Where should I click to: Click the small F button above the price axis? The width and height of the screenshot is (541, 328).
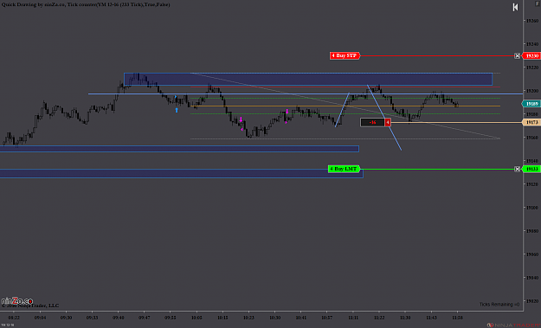coord(538,3)
